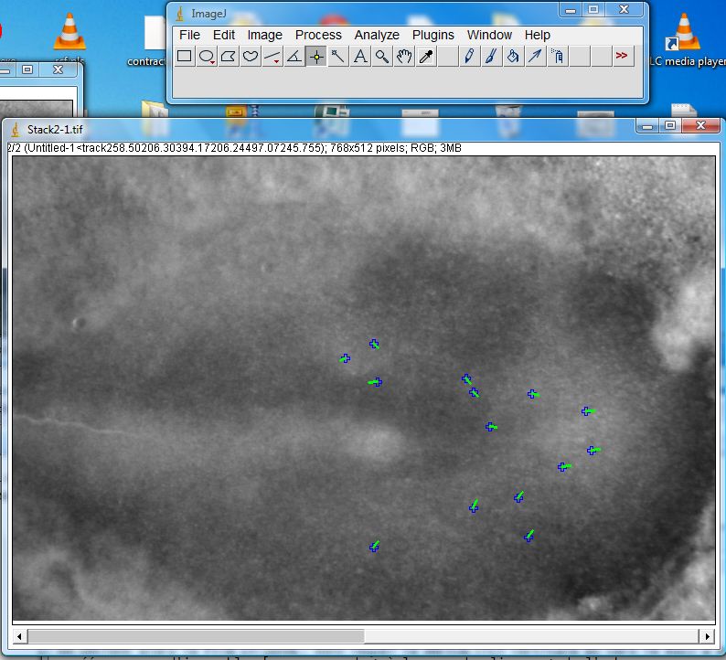Select the Hand scrolling tool

pyautogui.click(x=404, y=57)
